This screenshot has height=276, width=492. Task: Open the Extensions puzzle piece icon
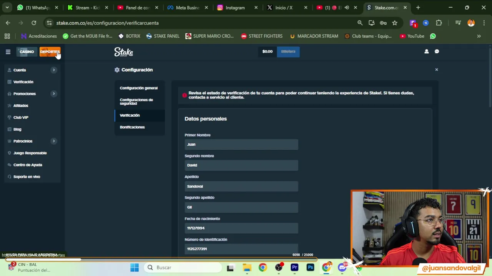point(439,23)
